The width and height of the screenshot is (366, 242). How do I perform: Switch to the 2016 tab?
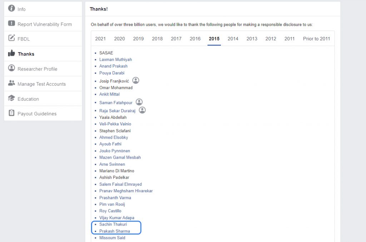point(195,39)
